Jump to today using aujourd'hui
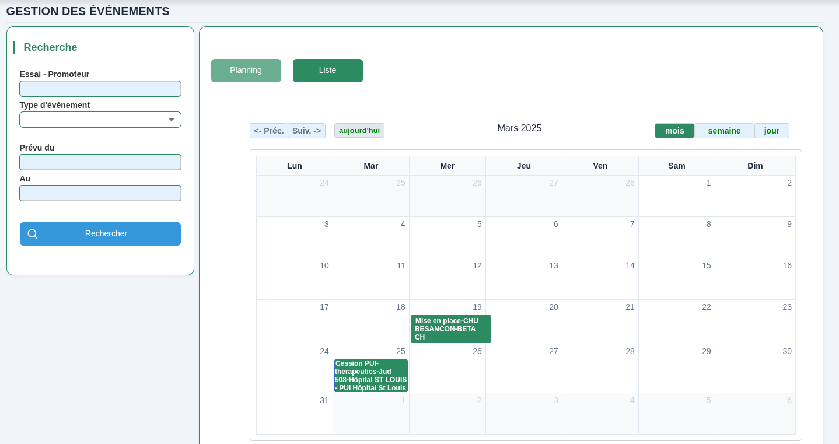The width and height of the screenshot is (839, 444). coord(359,130)
